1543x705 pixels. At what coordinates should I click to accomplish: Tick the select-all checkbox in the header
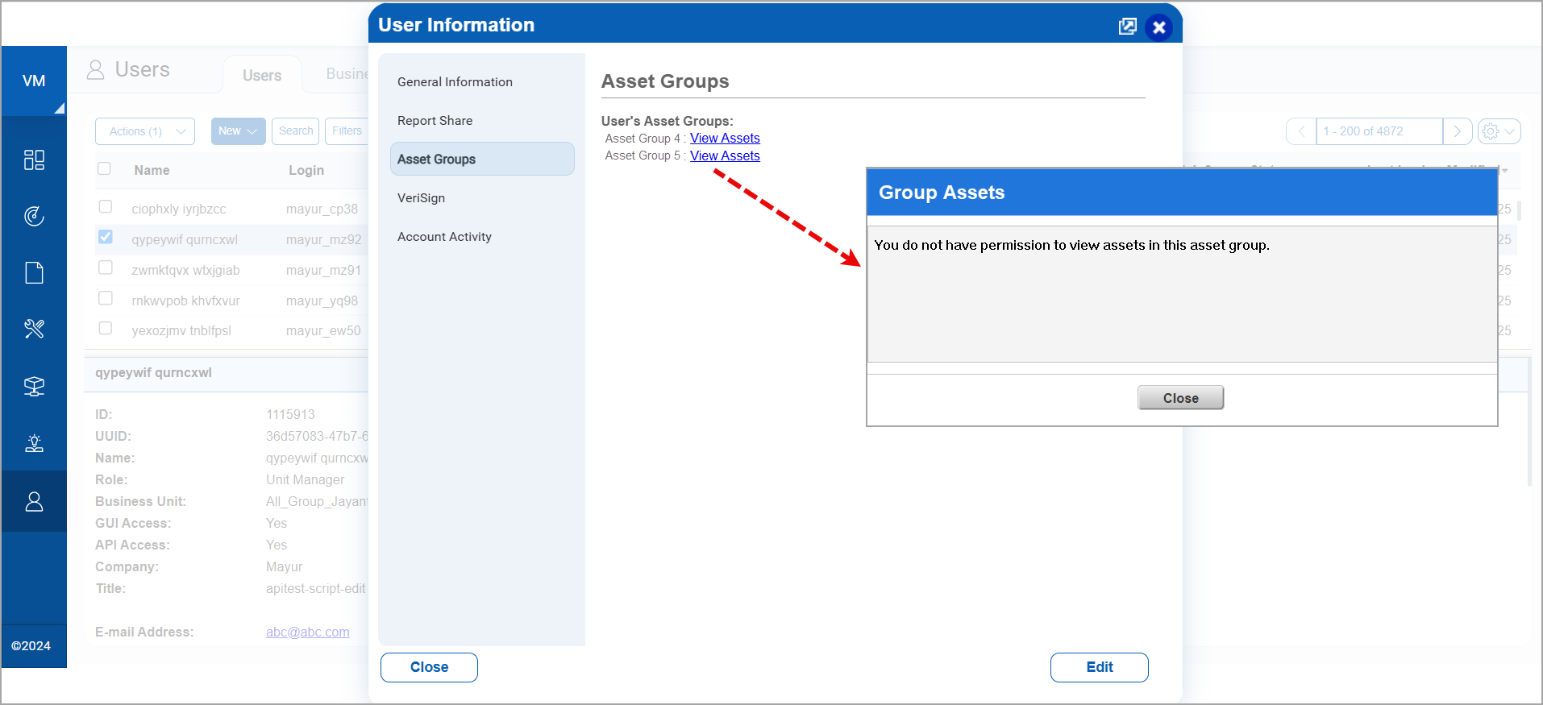click(104, 168)
